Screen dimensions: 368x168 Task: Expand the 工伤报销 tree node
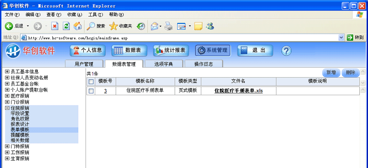(7, 152)
